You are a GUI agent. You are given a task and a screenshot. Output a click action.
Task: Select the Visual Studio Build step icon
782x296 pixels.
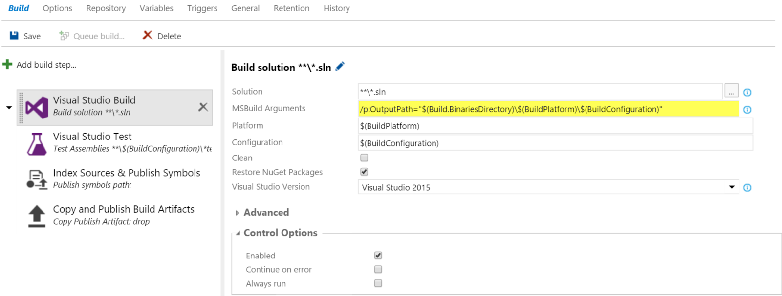[37, 107]
